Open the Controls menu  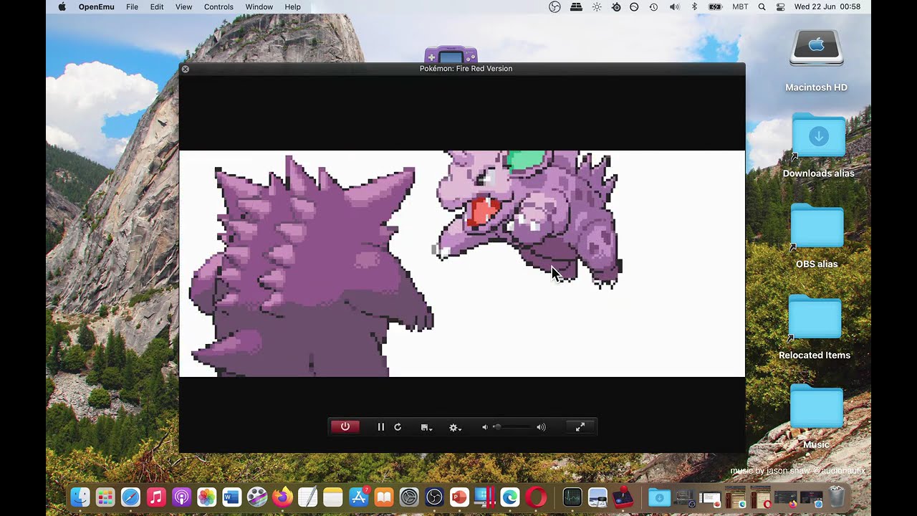pyautogui.click(x=219, y=6)
